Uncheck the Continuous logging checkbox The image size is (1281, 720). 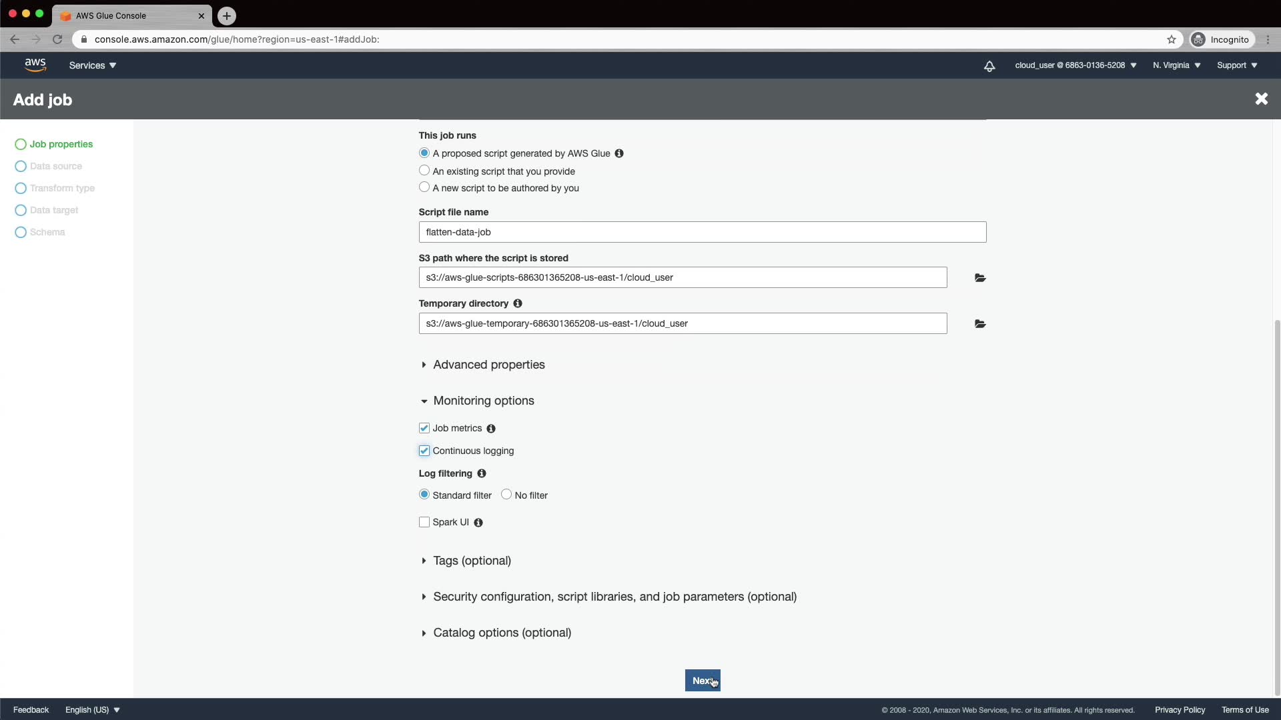[x=424, y=451]
